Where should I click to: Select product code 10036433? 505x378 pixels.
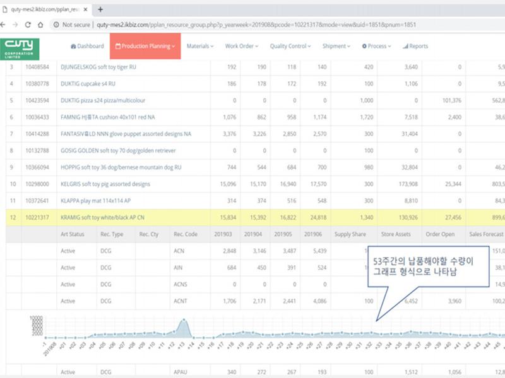point(37,117)
